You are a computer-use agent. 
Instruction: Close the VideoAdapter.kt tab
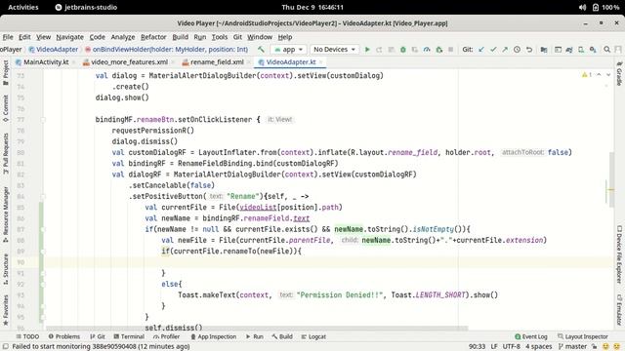pos(320,62)
